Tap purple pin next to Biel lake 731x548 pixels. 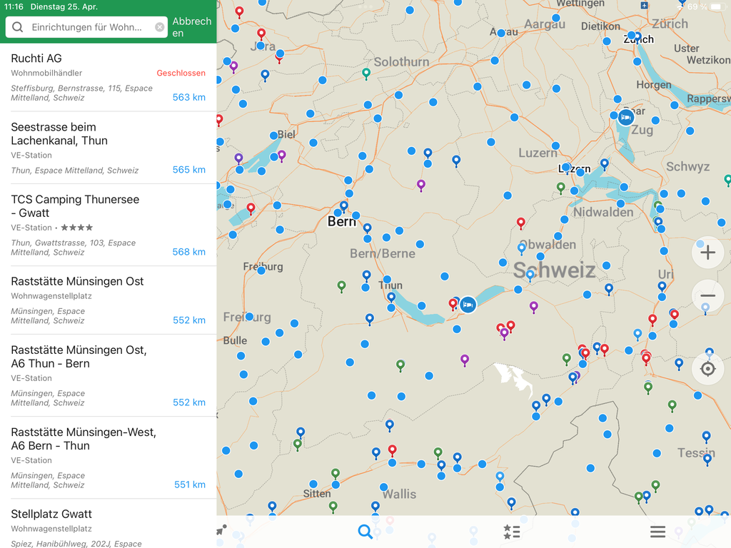[x=281, y=155]
